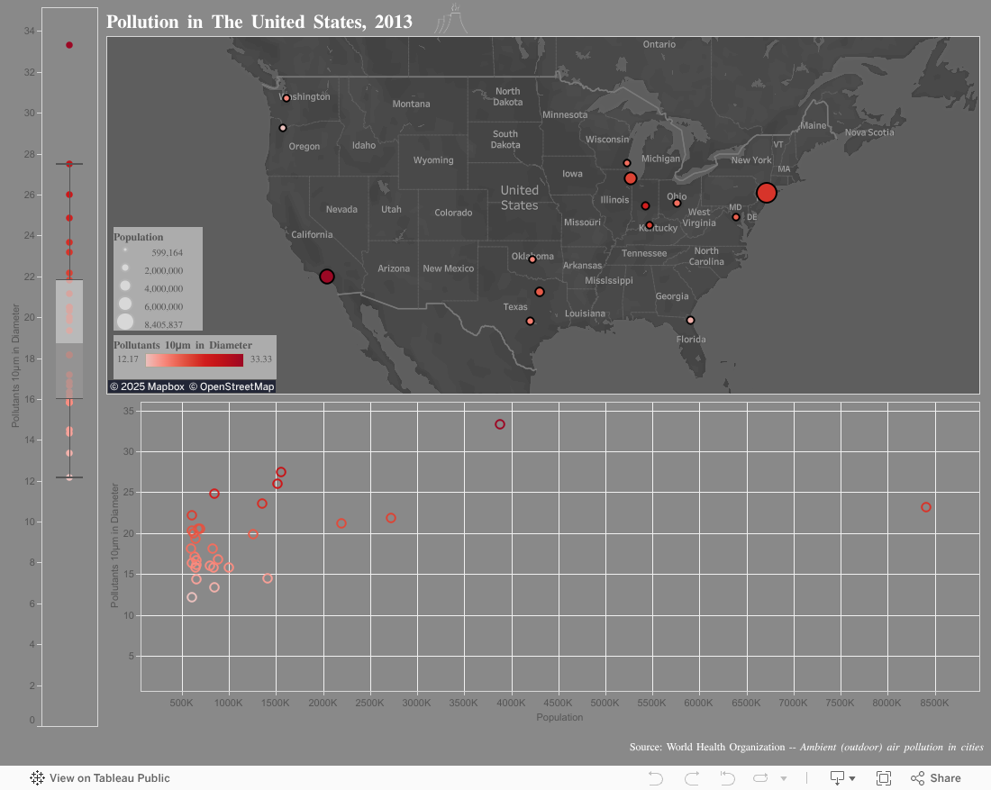Click the 8,405,837 population legend circle
This screenshot has height=790, width=991.
(x=125, y=322)
